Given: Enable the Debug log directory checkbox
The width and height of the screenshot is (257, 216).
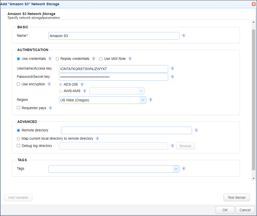Looking at the screenshot, I should (19, 146).
